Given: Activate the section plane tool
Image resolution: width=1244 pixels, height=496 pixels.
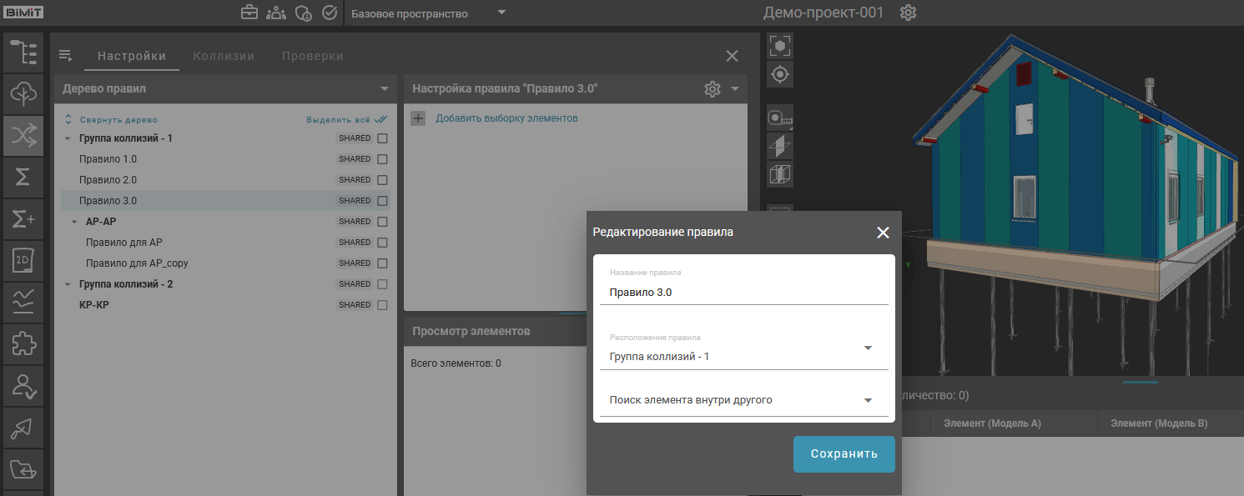Looking at the screenshot, I should coord(779,147).
